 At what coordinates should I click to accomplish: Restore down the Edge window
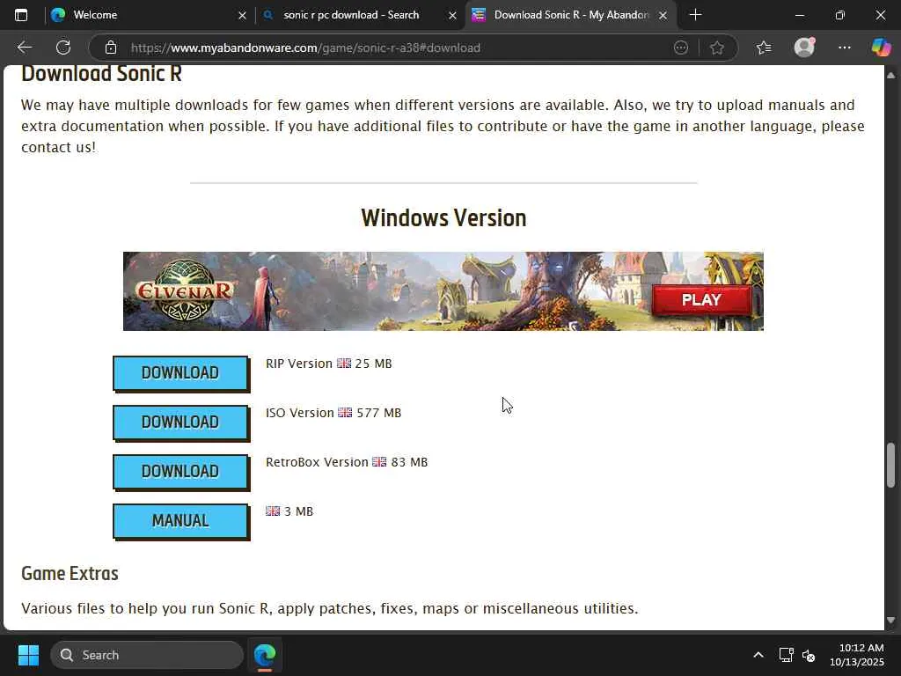pos(840,15)
